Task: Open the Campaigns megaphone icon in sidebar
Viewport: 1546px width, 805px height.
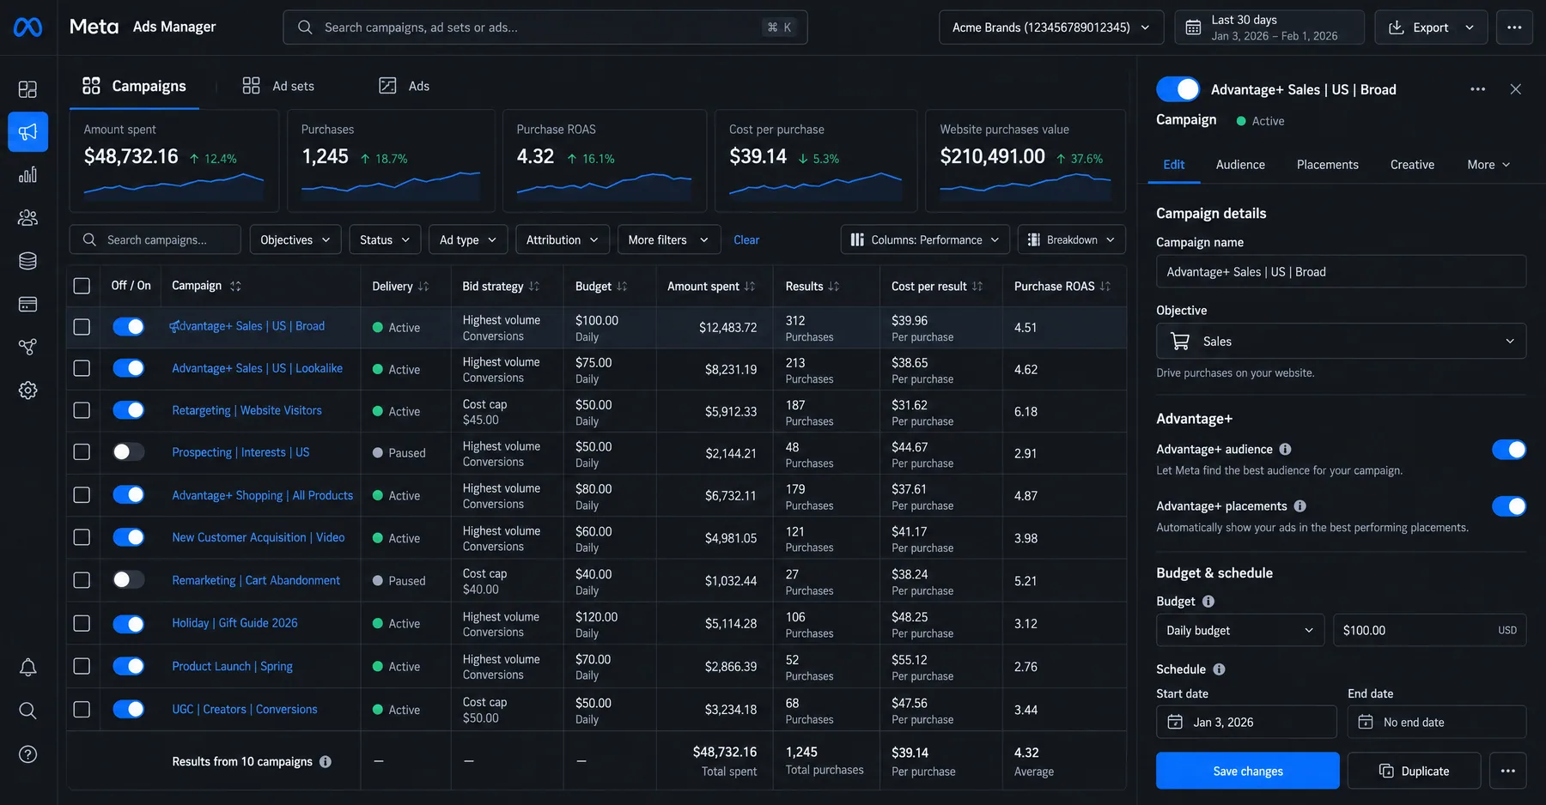Action: click(27, 132)
